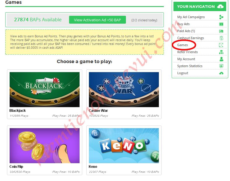This screenshot has height=181, width=230.
Task: Open the Refer Friends link
Action: (x=187, y=52)
